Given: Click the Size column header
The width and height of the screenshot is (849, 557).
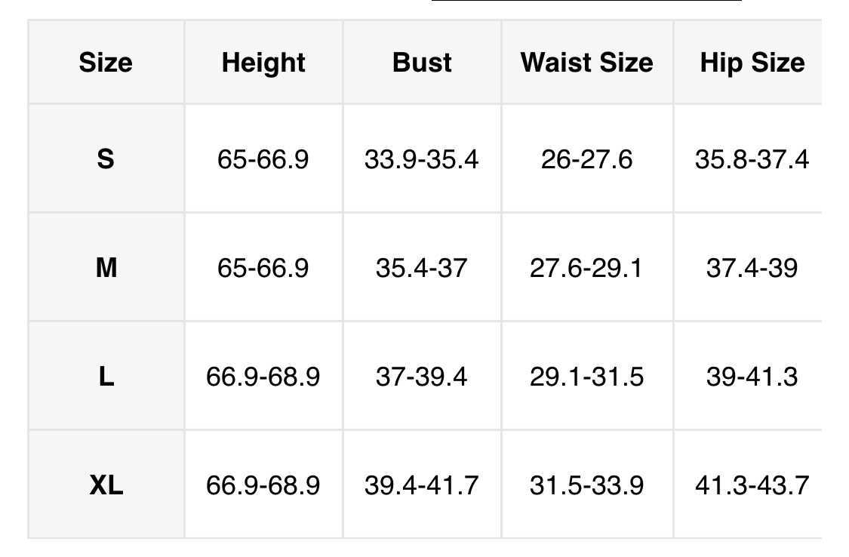Looking at the screenshot, I should tap(106, 63).
